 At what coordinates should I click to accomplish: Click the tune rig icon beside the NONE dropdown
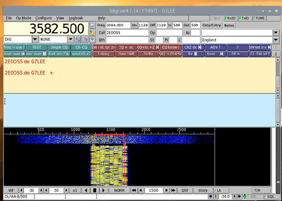78,39
